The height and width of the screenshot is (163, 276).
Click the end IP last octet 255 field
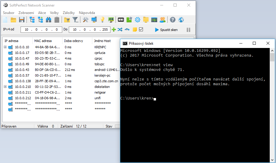105,30
